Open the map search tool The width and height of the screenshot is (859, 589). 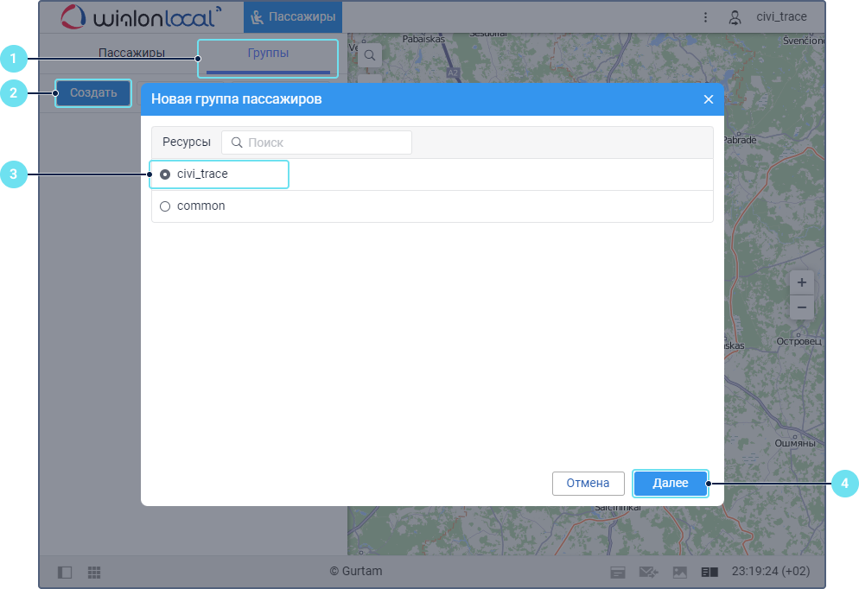370,55
